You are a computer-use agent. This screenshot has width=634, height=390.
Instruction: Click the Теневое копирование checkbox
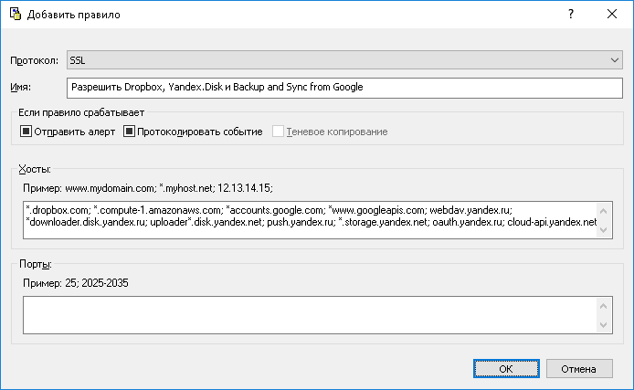[x=278, y=132]
